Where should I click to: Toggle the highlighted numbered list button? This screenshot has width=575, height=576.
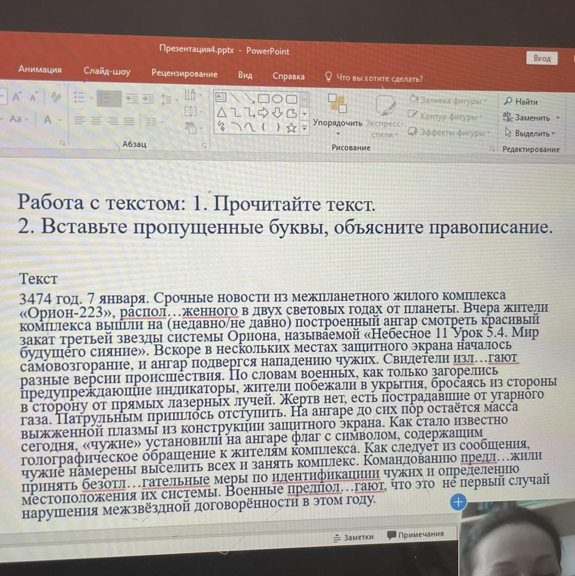point(109,99)
